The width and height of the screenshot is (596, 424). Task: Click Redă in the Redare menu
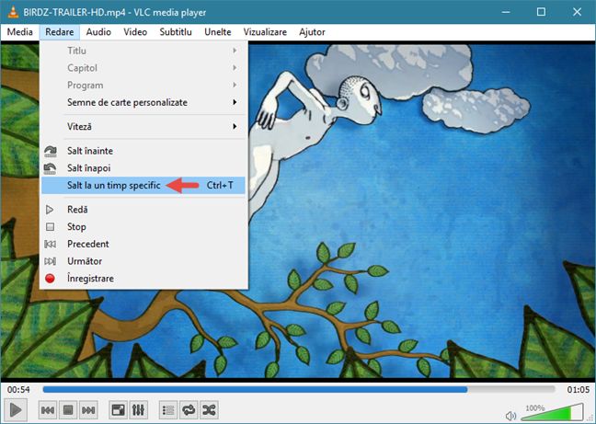(143, 210)
